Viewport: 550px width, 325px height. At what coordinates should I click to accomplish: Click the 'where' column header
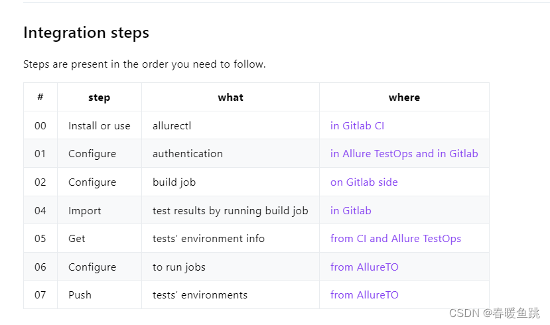click(404, 97)
